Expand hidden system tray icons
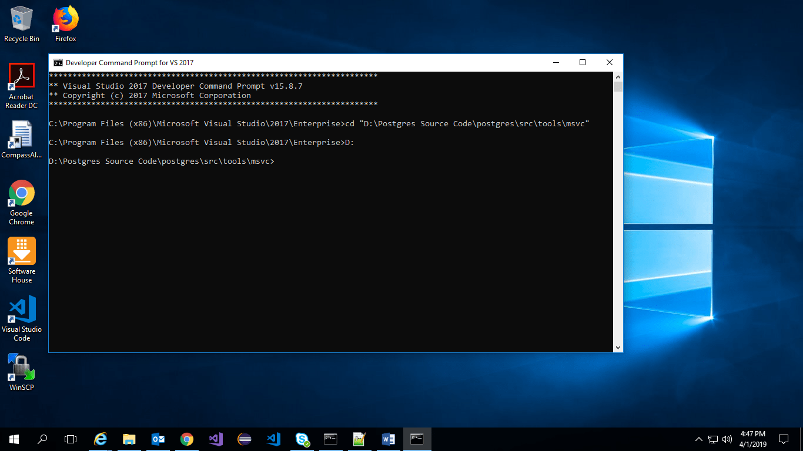The width and height of the screenshot is (803, 451). [x=699, y=439]
